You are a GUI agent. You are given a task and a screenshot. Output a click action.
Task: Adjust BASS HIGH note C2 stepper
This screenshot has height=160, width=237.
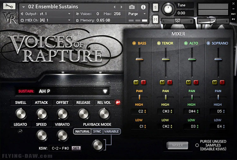coord(145,111)
